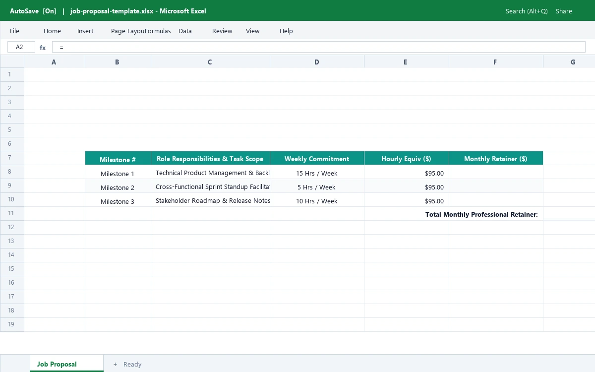The height and width of the screenshot is (372, 595).
Task: Open the Formulas tab
Action: click(x=158, y=31)
